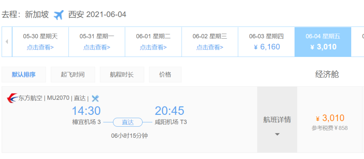Viewport: 364px width, 159px height.
Task: Select the 05-31 星期一 date tab
Action: pyautogui.click(x=97, y=42)
